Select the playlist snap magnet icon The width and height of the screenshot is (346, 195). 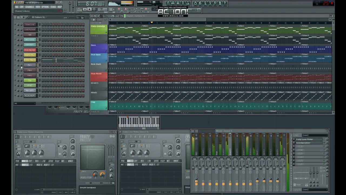(95, 16)
